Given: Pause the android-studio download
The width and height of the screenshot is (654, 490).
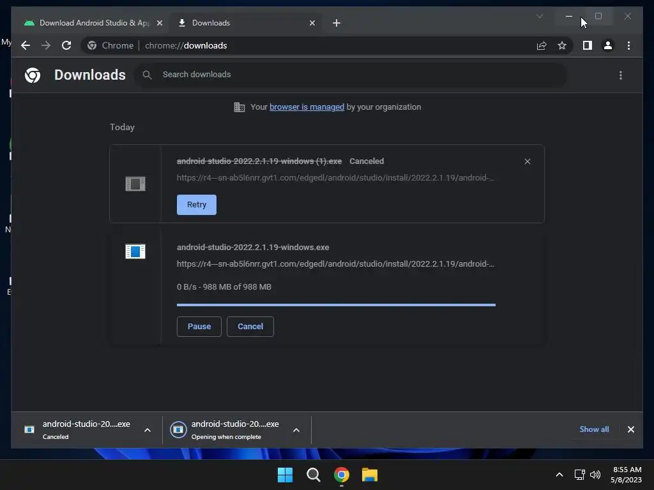Looking at the screenshot, I should [199, 326].
